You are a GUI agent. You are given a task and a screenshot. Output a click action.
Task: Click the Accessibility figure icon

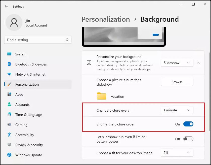tap(9, 135)
